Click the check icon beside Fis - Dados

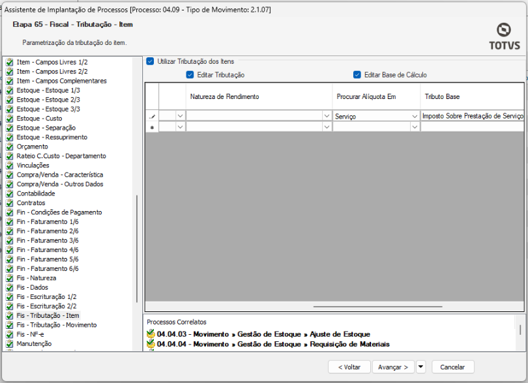point(9,287)
